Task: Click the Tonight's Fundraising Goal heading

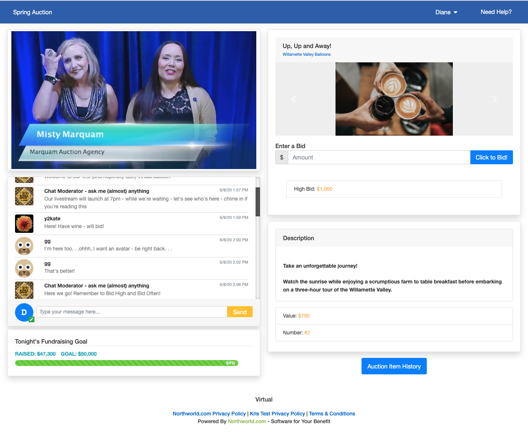Action: click(x=51, y=341)
